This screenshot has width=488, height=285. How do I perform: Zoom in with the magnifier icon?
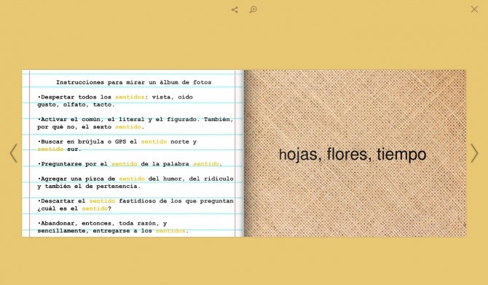[x=253, y=9]
